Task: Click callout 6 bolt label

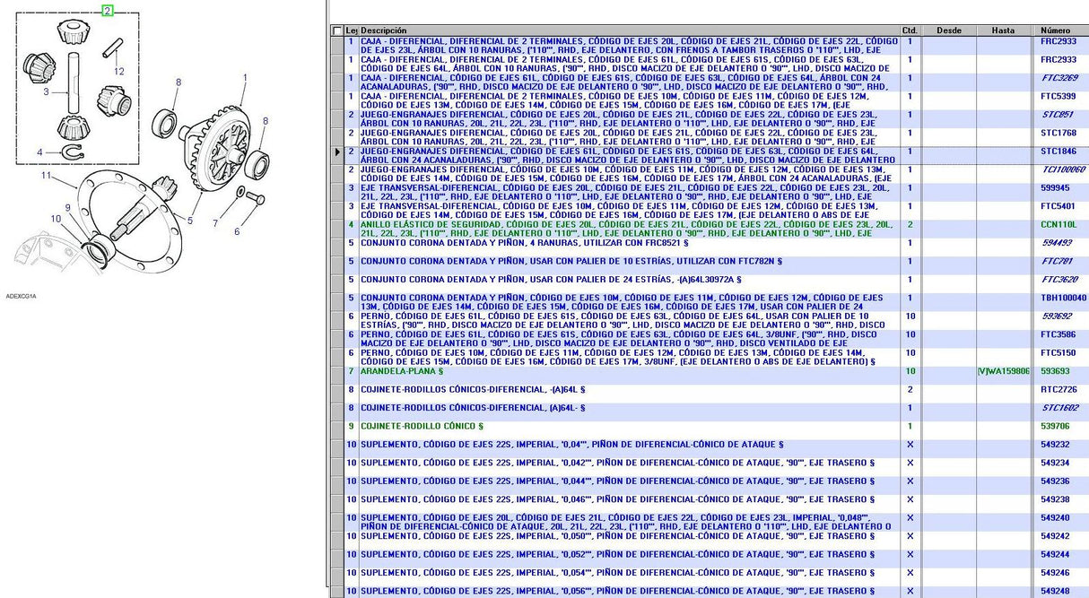Action: pyautogui.click(x=237, y=231)
